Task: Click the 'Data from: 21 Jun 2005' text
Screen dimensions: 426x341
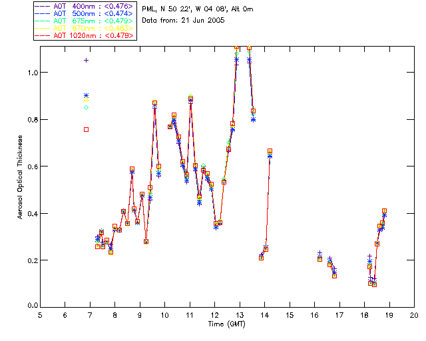Action: (183, 21)
